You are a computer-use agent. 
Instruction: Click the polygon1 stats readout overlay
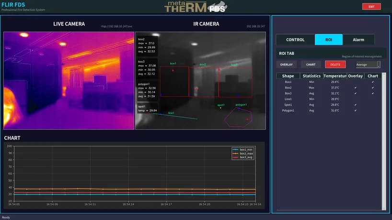(x=148, y=90)
